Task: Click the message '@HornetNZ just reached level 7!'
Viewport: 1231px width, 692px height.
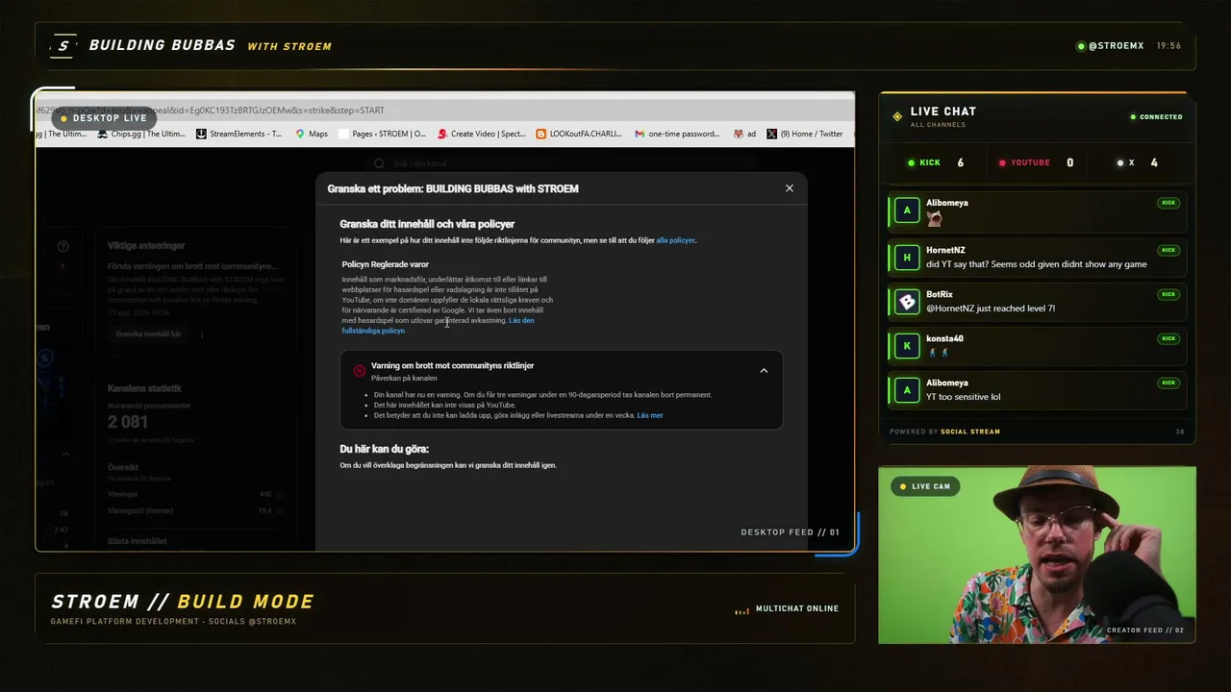Action: 991,309
